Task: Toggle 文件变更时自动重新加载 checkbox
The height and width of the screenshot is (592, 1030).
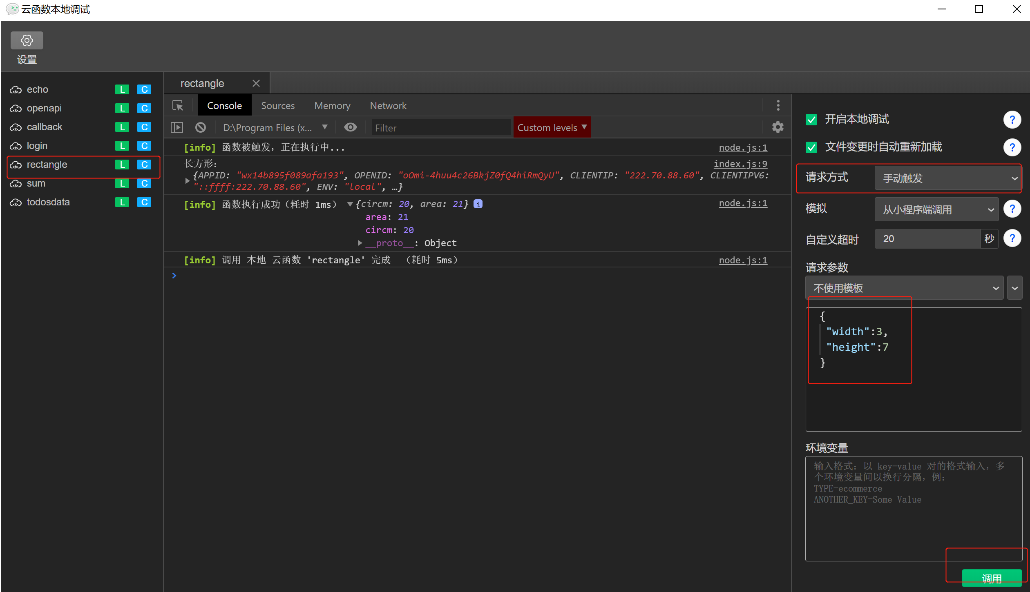Action: point(811,147)
